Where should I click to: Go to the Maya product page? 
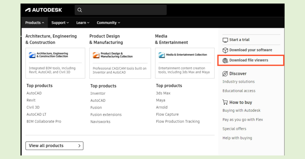[161, 100]
